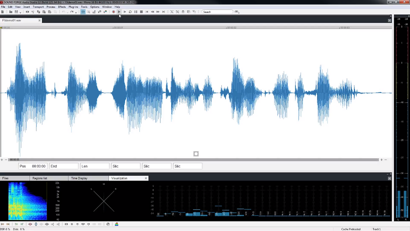Open the Effects menu
The width and height of the screenshot is (410, 231).
click(62, 7)
